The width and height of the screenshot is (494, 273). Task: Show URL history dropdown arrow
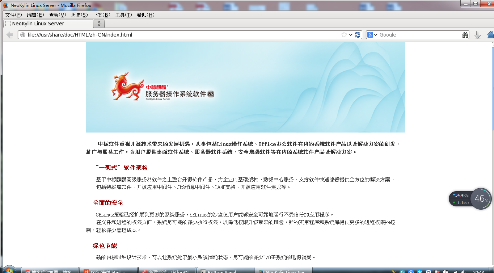[x=351, y=35]
